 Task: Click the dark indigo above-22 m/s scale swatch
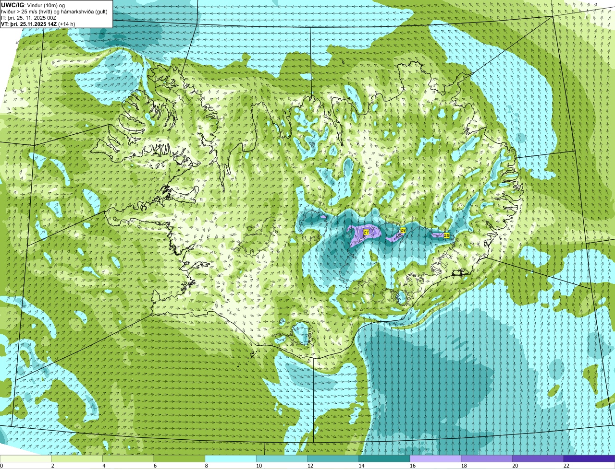pyautogui.click(x=589, y=458)
